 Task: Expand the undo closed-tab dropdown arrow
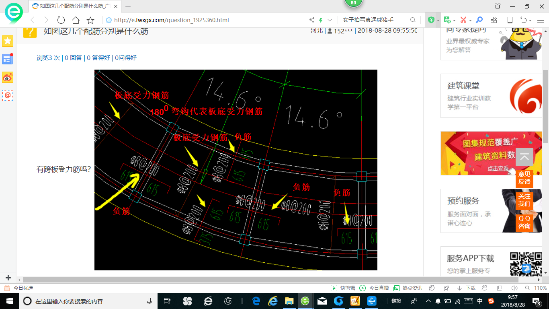[x=530, y=21]
